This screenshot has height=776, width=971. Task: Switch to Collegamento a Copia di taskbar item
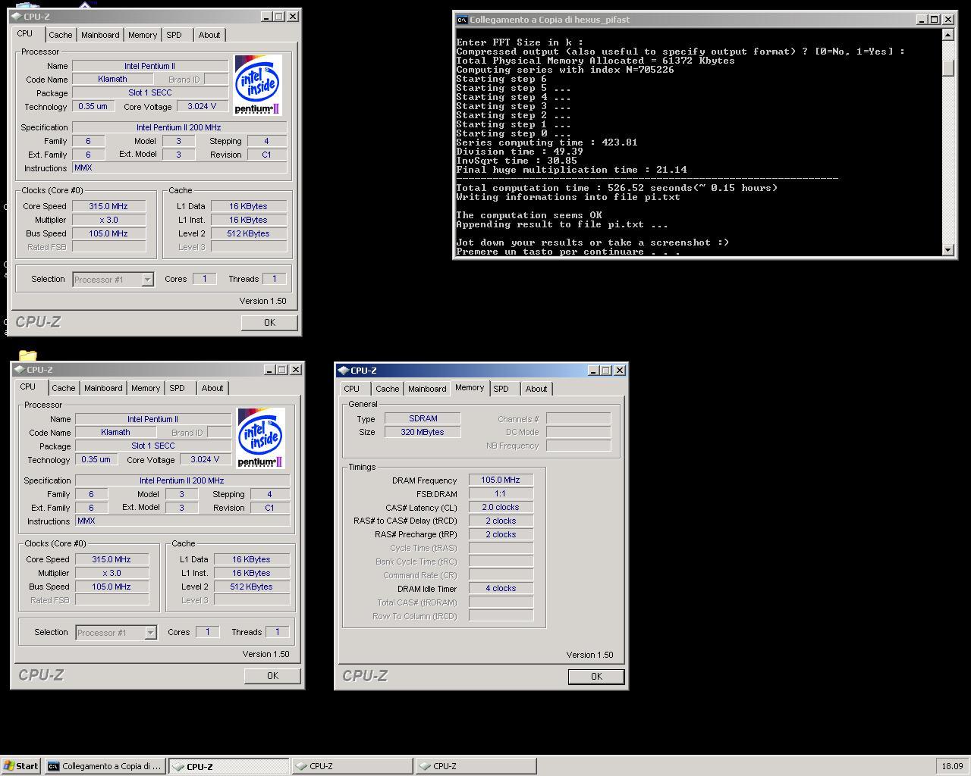coord(105,766)
